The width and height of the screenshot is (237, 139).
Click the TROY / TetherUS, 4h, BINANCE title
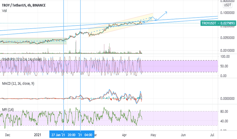[x=24, y=5]
